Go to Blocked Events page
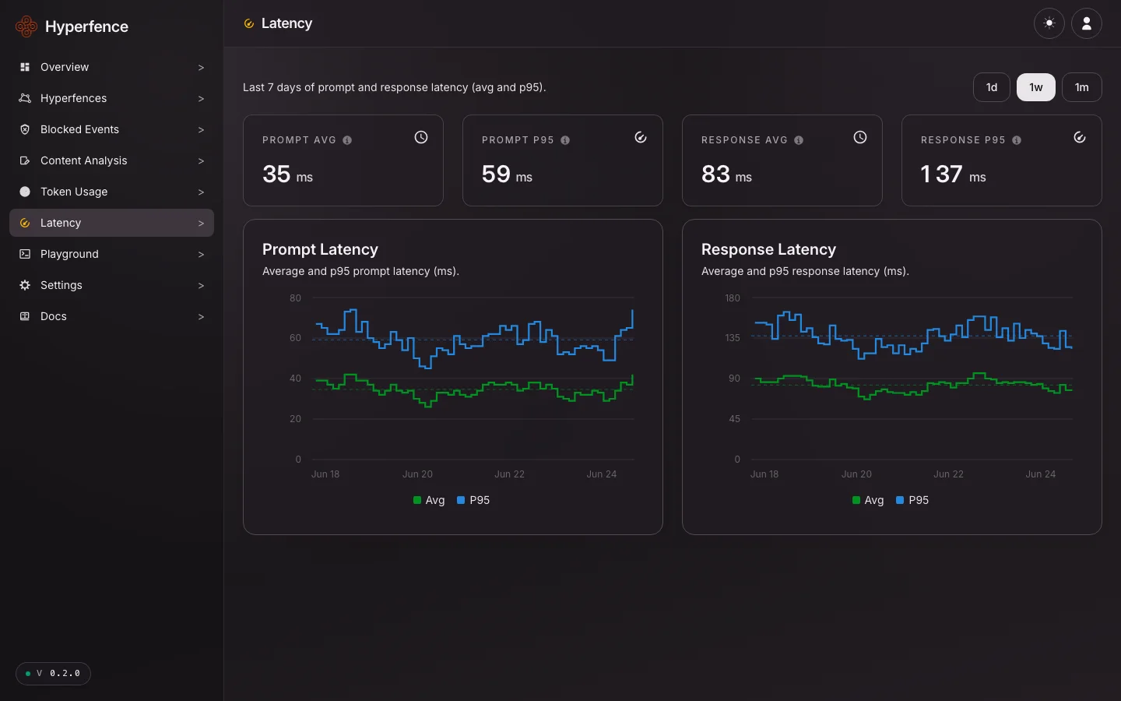The width and height of the screenshot is (1121, 701). pyautogui.click(x=111, y=129)
